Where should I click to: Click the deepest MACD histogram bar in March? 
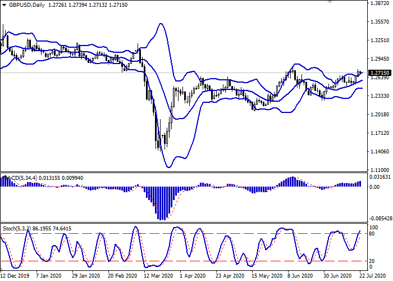(x=161, y=203)
